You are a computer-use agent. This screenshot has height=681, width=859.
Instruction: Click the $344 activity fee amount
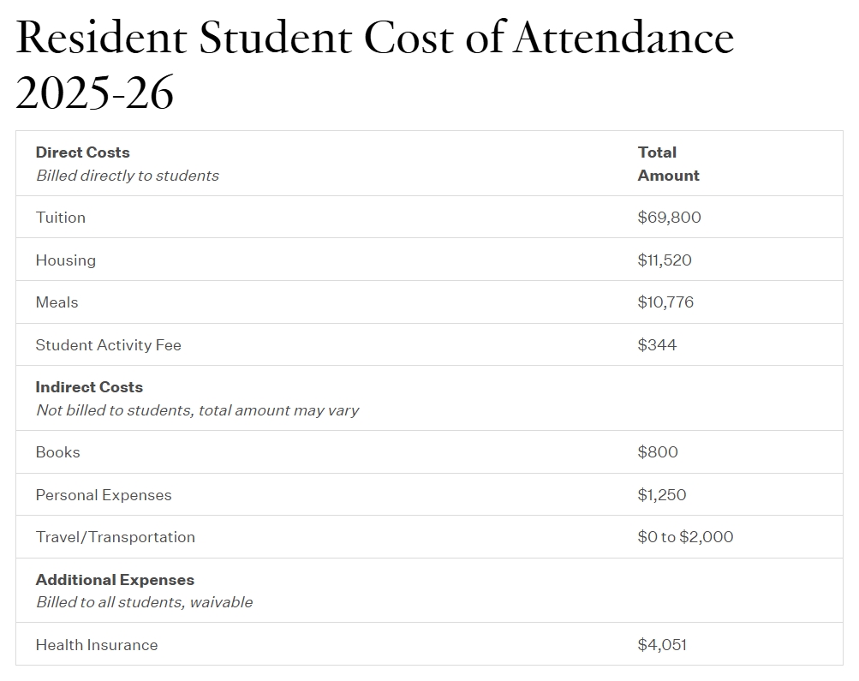coord(657,345)
